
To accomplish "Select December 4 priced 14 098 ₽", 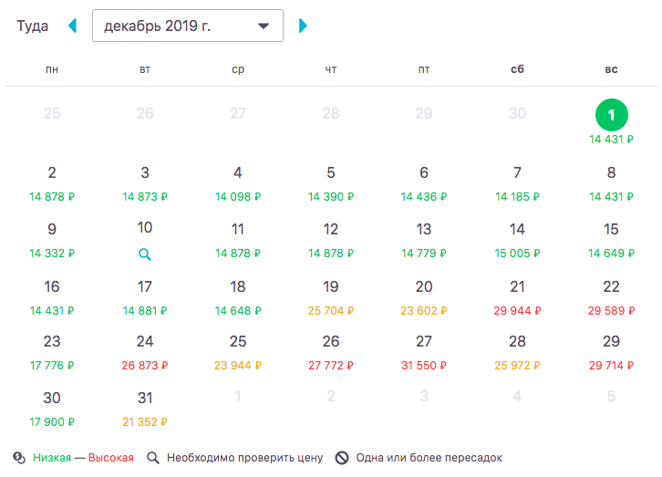I will pos(238,182).
